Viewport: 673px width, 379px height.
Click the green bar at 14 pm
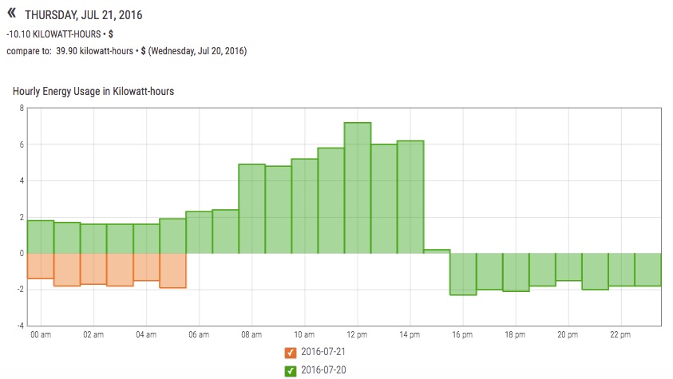410,197
